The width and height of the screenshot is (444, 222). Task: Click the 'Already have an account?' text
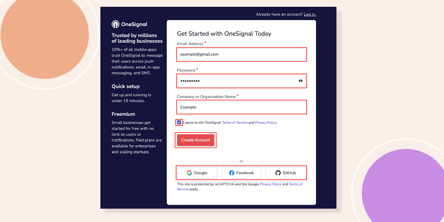point(279,14)
